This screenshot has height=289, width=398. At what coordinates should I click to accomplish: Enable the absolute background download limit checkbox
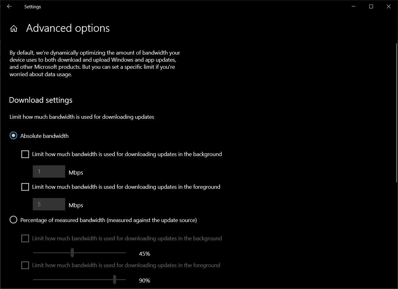(x=25, y=154)
